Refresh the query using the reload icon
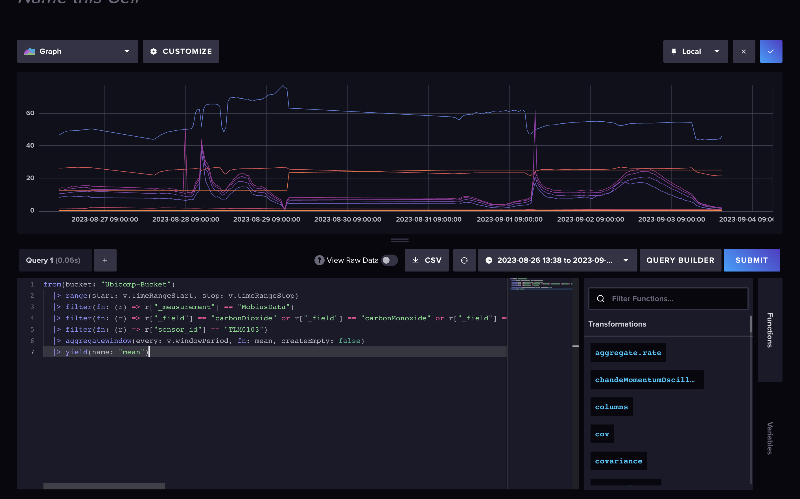 (464, 260)
